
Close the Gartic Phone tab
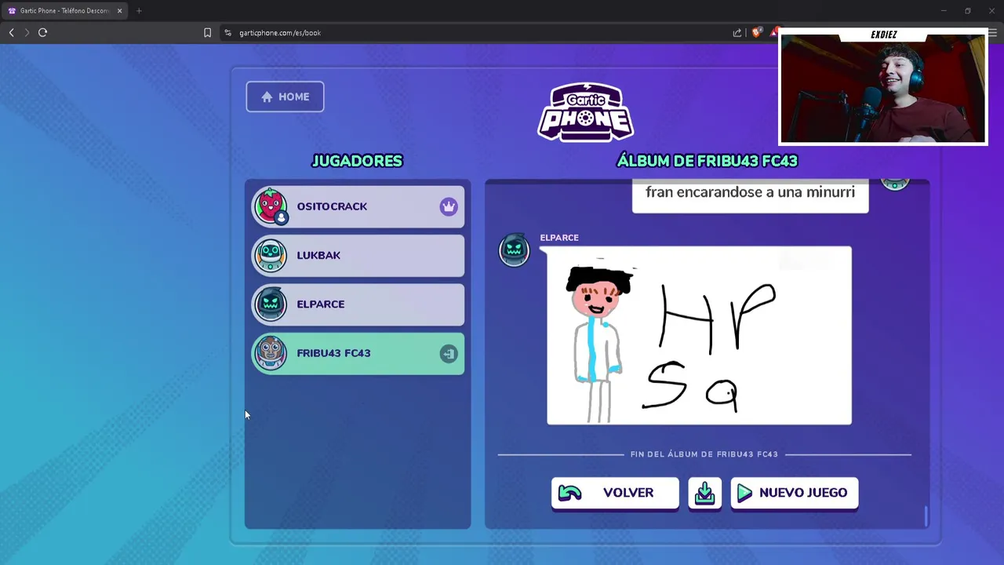click(x=119, y=11)
